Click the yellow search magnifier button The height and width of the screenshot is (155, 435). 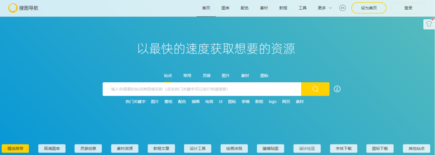(x=315, y=89)
